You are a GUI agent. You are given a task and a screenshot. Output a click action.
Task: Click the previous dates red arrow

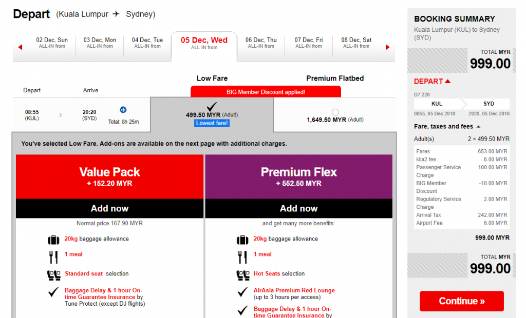pos(21,47)
